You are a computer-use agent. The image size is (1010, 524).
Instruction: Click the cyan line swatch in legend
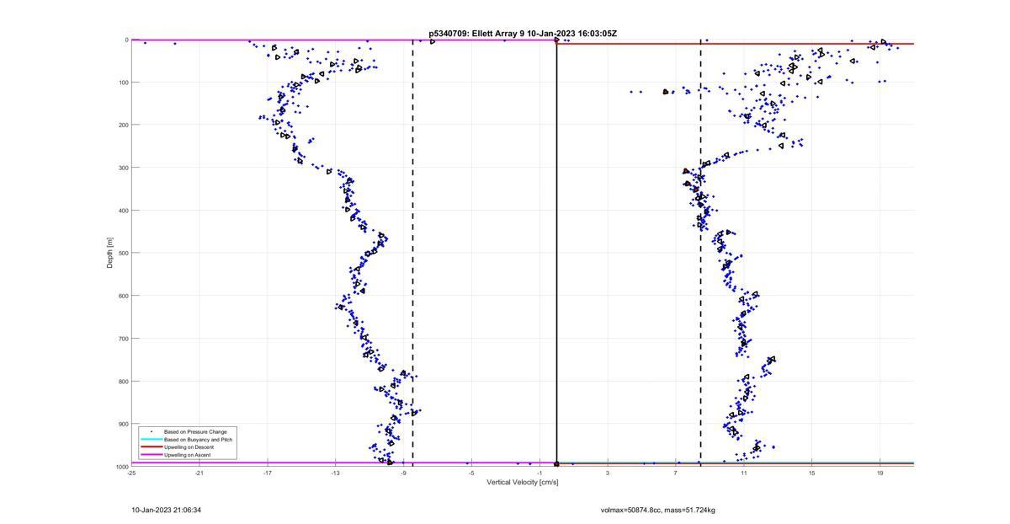click(x=151, y=440)
